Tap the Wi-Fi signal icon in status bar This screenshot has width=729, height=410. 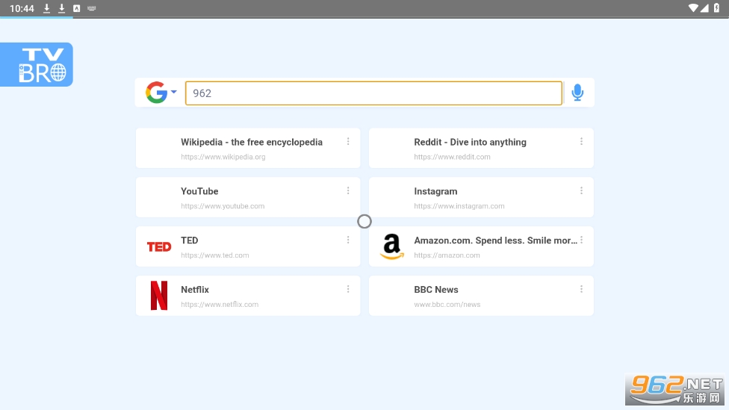click(693, 8)
